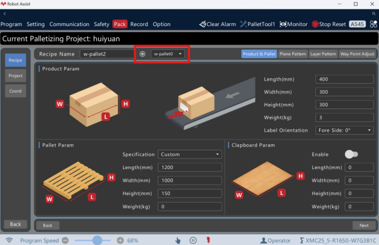Click the product Weight field showing 3

click(344, 117)
